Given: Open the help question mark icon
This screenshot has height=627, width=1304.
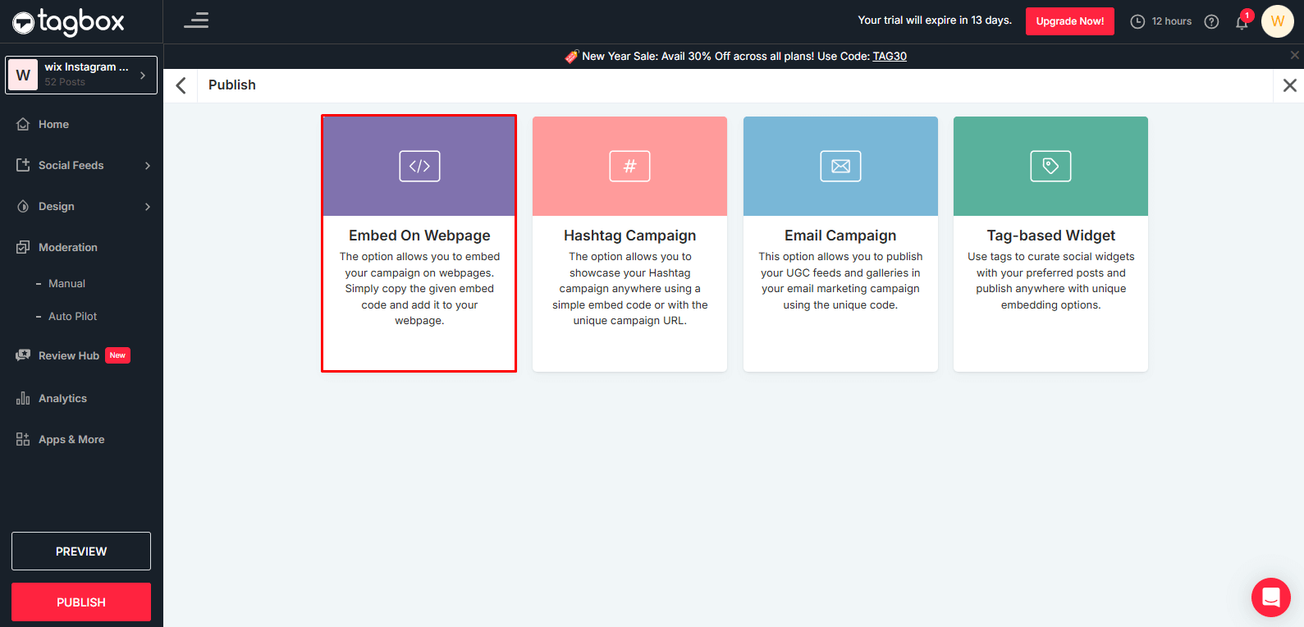Looking at the screenshot, I should [1211, 22].
